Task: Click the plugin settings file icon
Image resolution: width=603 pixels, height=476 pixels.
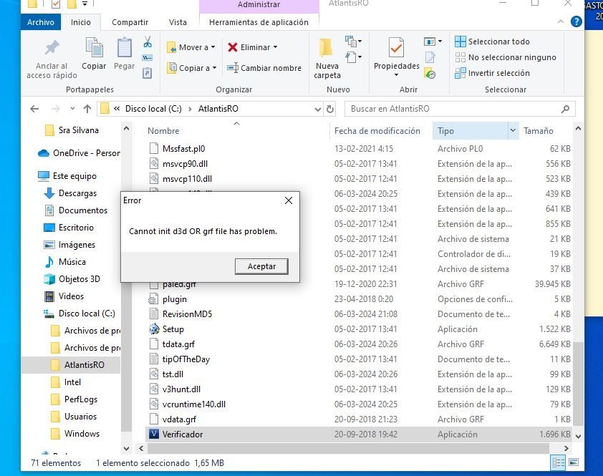Action: coord(154,299)
